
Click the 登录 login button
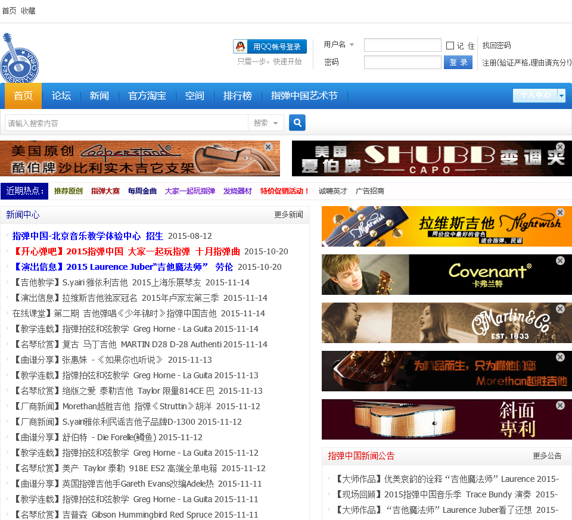click(458, 63)
